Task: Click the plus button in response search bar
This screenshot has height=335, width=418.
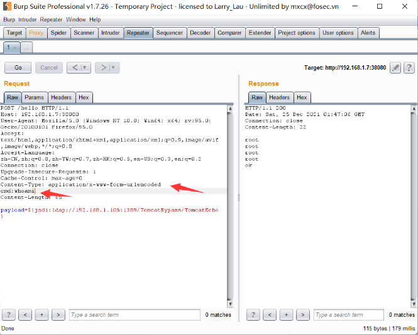Action: pyautogui.click(x=286, y=315)
